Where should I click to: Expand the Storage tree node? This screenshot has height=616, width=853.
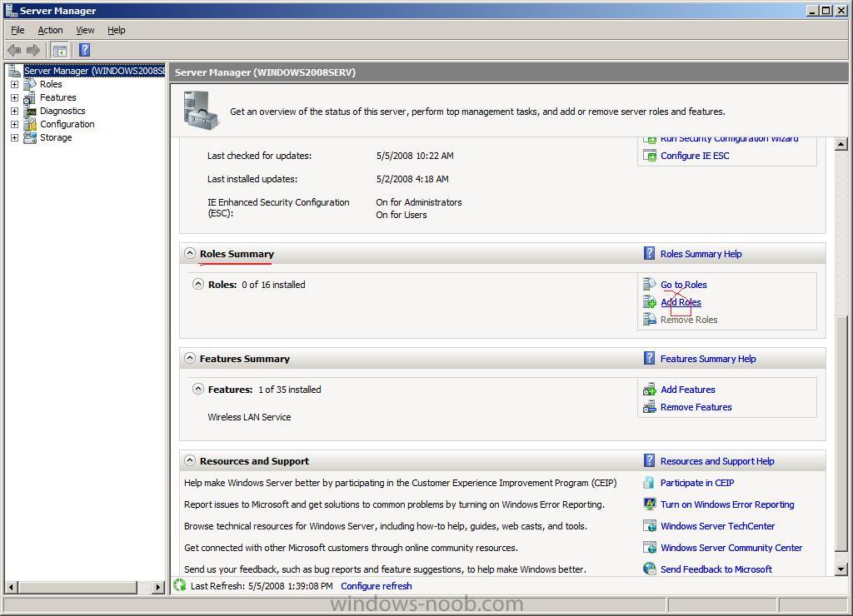point(15,137)
